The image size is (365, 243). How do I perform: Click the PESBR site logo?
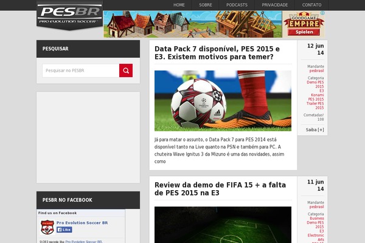click(x=69, y=15)
